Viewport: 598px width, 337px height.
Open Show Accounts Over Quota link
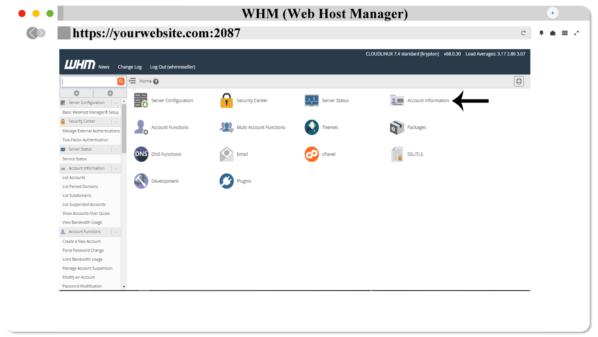point(86,213)
